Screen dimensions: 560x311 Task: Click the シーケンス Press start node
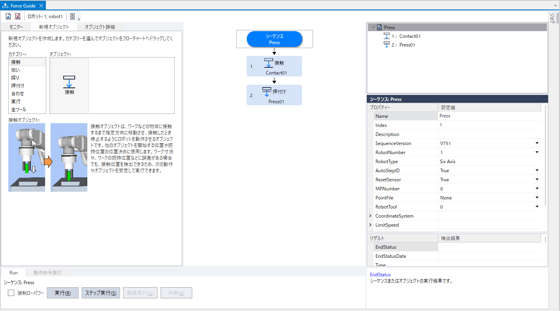point(274,39)
